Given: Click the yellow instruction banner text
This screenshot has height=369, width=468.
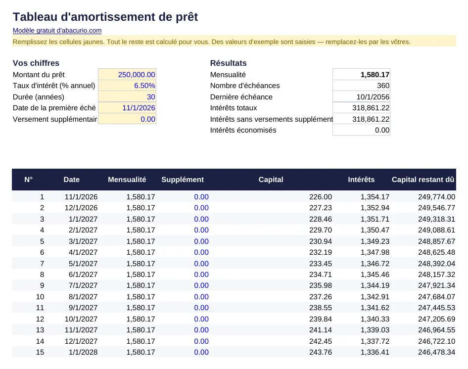Looking at the screenshot, I should [x=212, y=42].
